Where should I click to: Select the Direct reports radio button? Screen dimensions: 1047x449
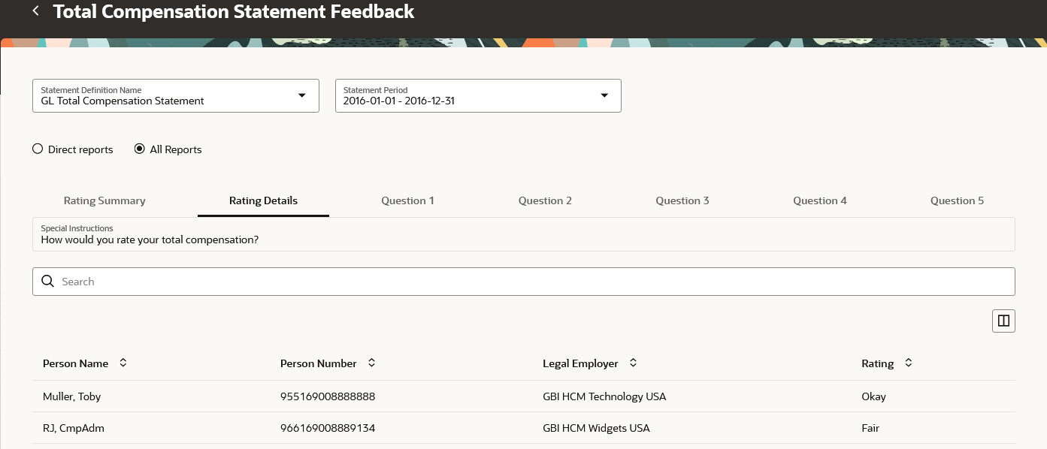[x=38, y=149]
